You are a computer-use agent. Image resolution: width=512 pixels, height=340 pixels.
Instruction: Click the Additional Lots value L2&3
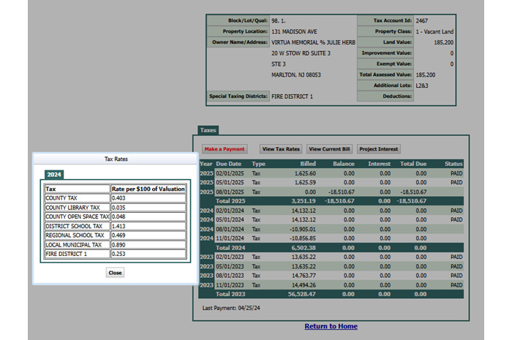[422, 86]
